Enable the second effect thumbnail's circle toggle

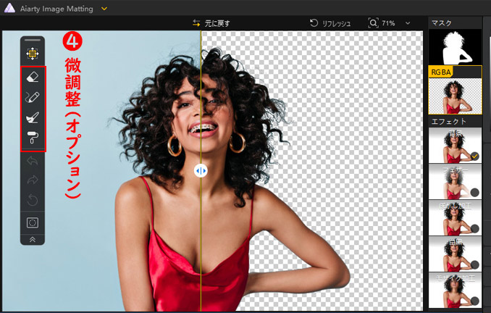click(474, 192)
